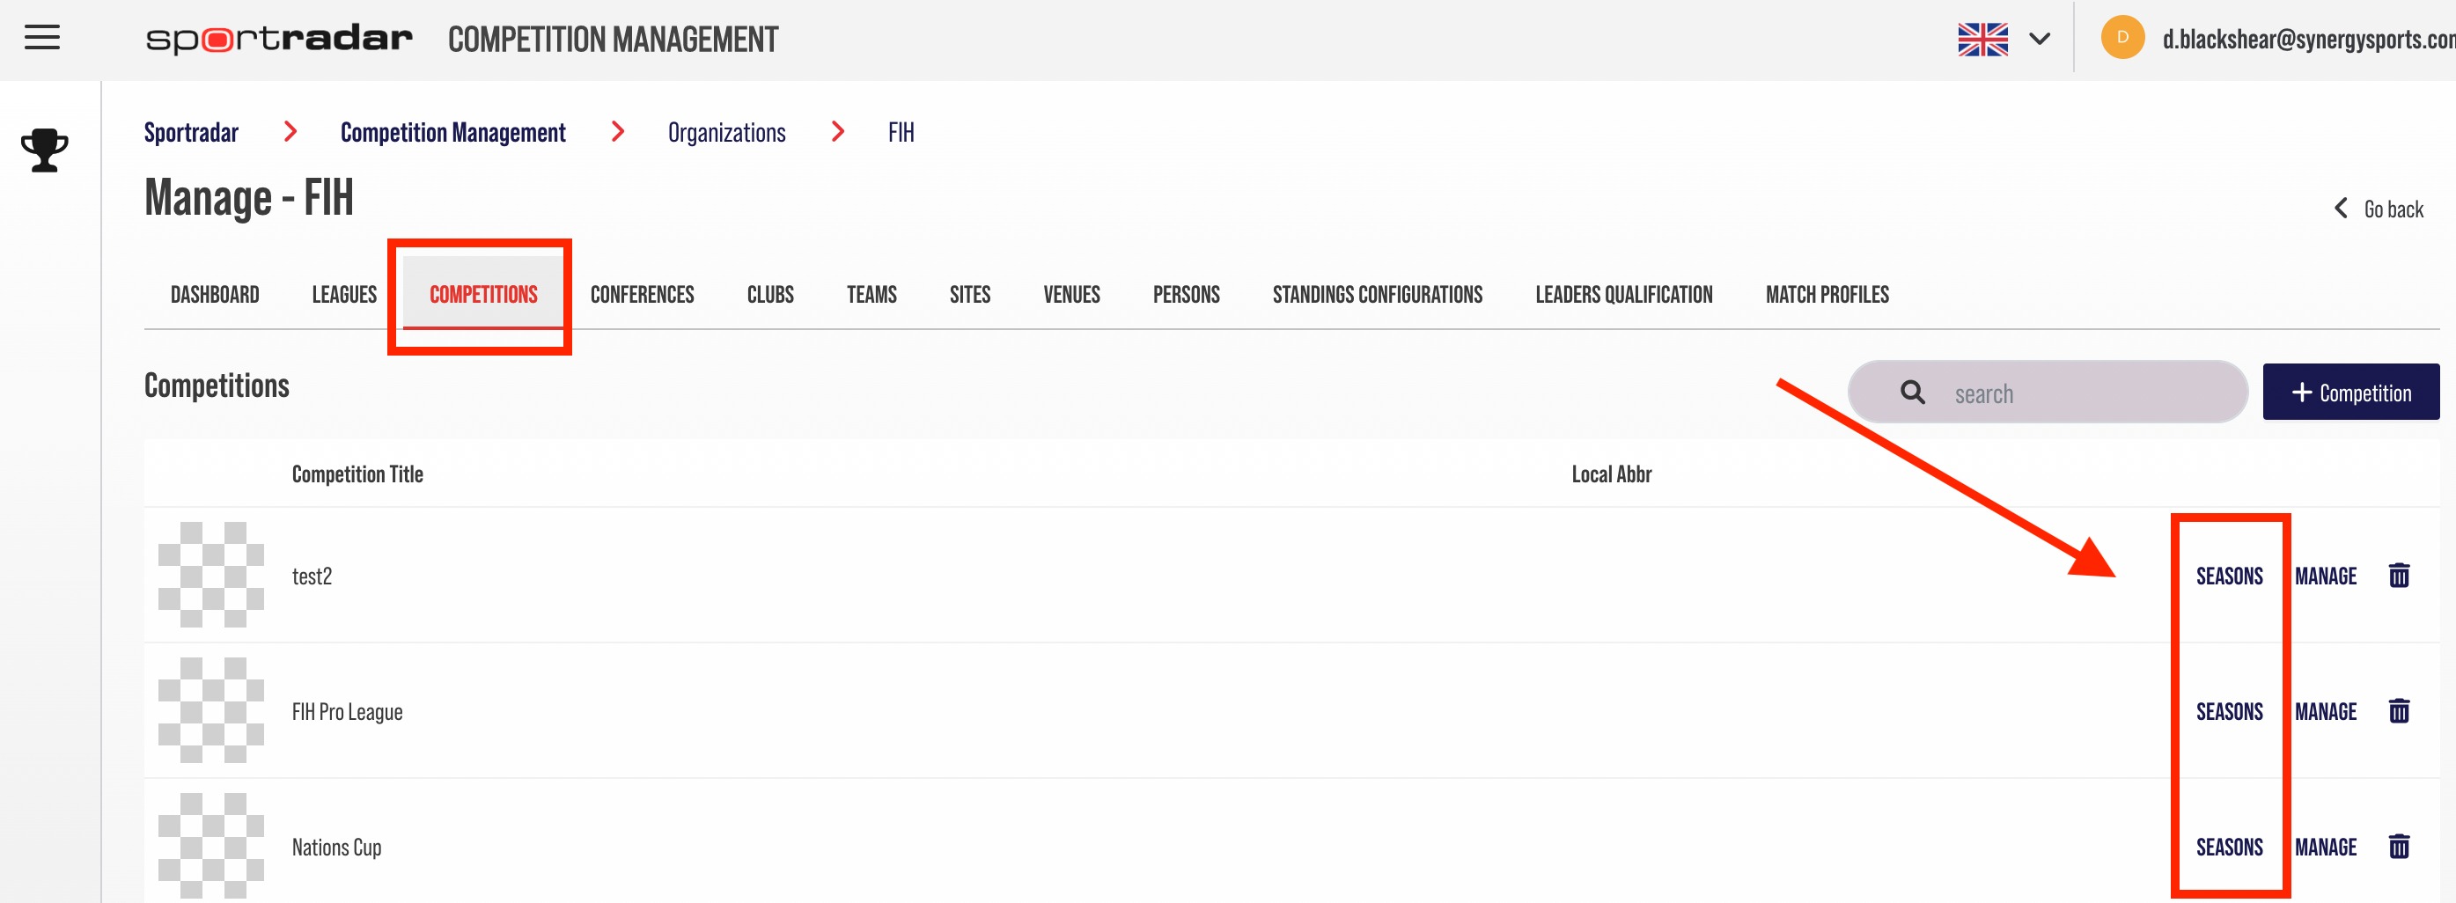Screen dimensions: 2456x903
Task: Manage the test2 competition
Action: [2326, 576]
